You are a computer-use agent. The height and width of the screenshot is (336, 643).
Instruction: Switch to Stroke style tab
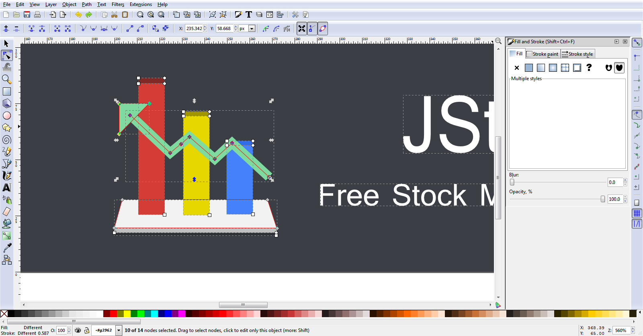coord(577,54)
